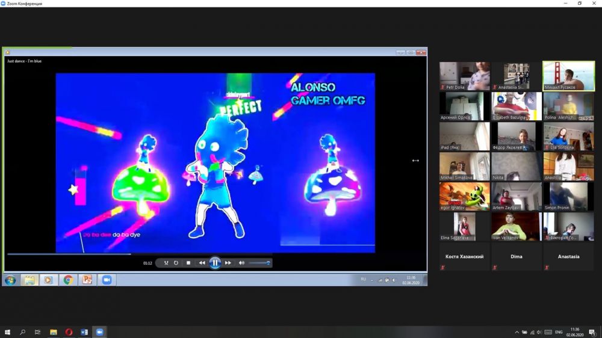Select Petr Dolia's video thumbnail

click(465, 76)
